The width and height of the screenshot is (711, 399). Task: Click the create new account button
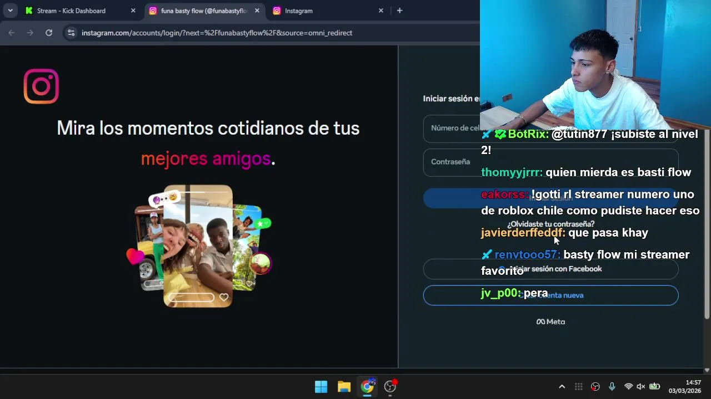(550, 295)
